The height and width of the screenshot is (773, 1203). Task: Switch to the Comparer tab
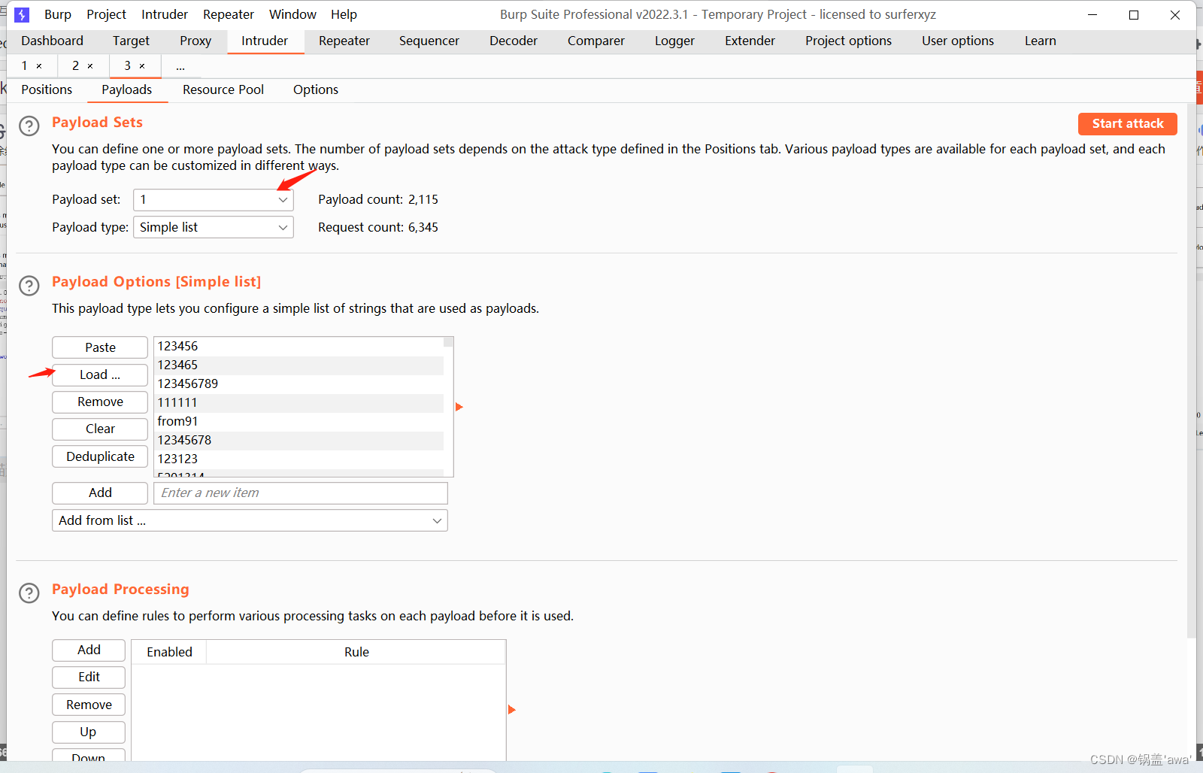[596, 41]
